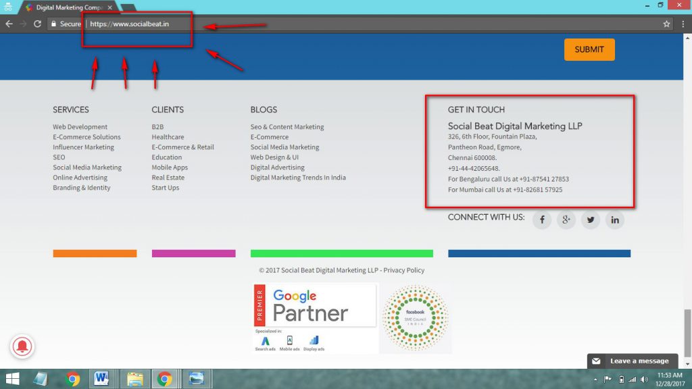Open the Online Advertising link
Viewport: 692px width, 389px height.
pos(80,178)
